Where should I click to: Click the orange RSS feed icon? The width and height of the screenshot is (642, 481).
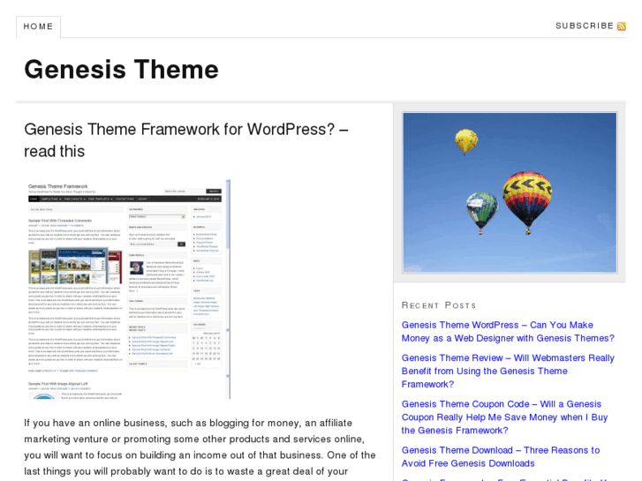(621, 26)
